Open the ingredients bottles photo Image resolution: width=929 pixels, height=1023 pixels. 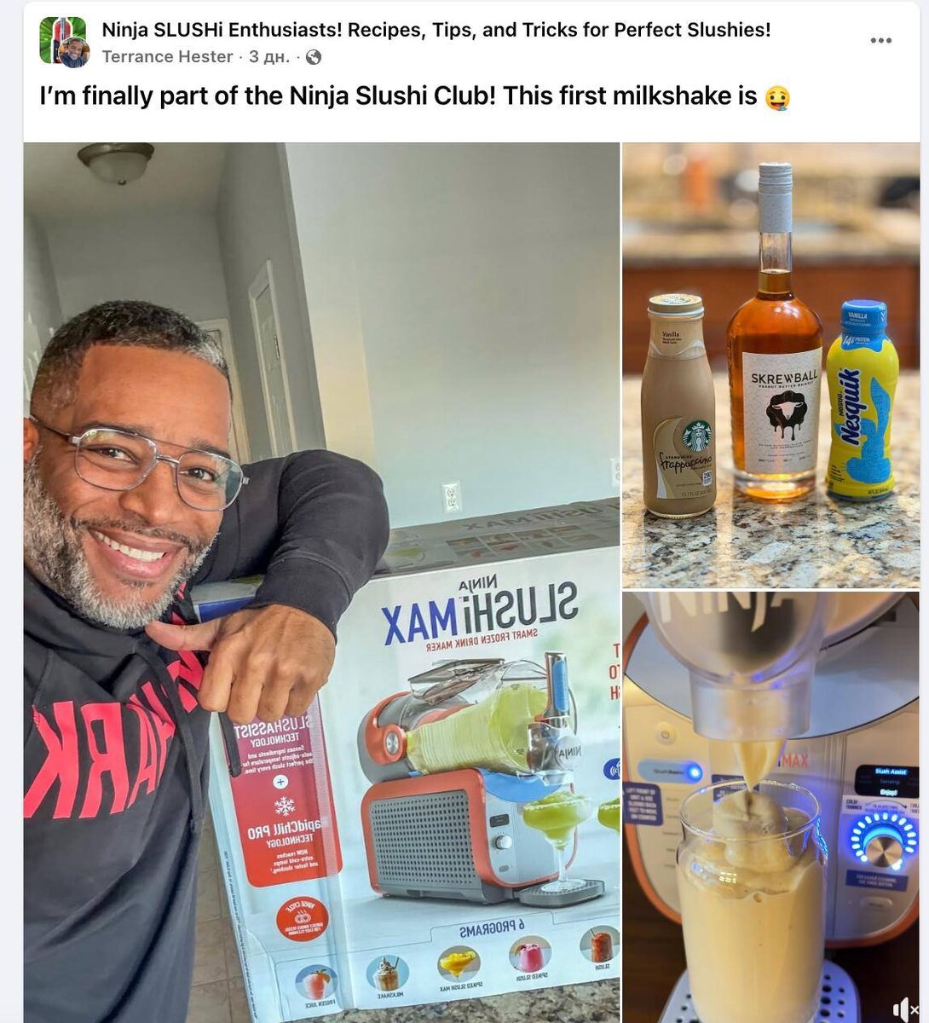click(x=770, y=365)
